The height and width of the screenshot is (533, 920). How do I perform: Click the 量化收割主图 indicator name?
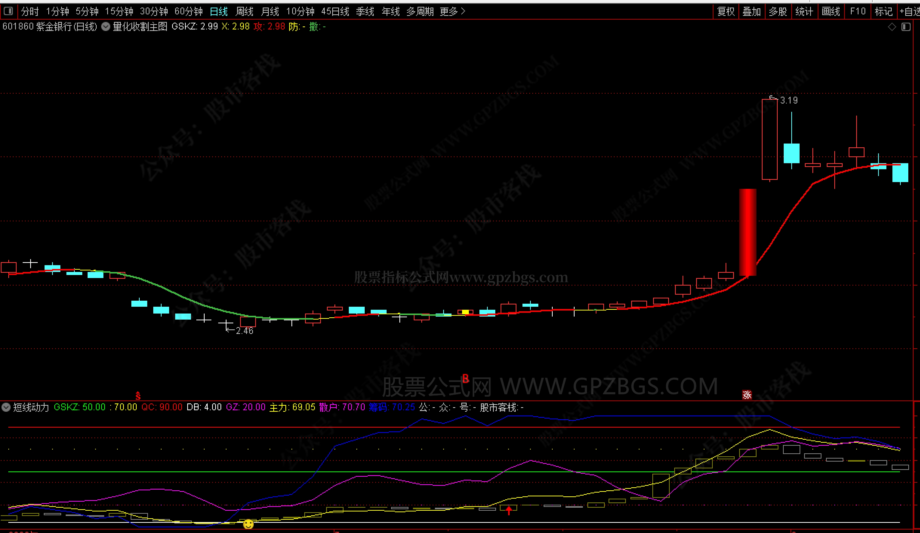click(x=140, y=26)
